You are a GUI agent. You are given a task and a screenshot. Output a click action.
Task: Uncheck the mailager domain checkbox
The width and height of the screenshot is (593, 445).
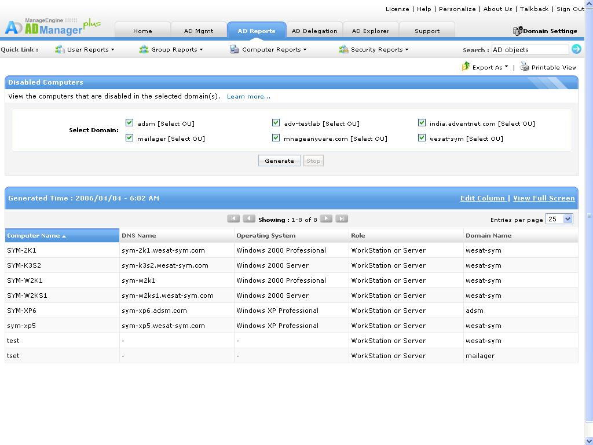[x=129, y=138]
